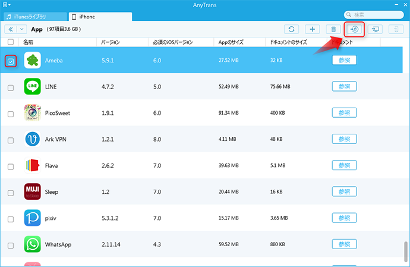The image size is (410, 267).
Task: Sort by the Appのサイズ column header
Action: pyautogui.click(x=239, y=42)
